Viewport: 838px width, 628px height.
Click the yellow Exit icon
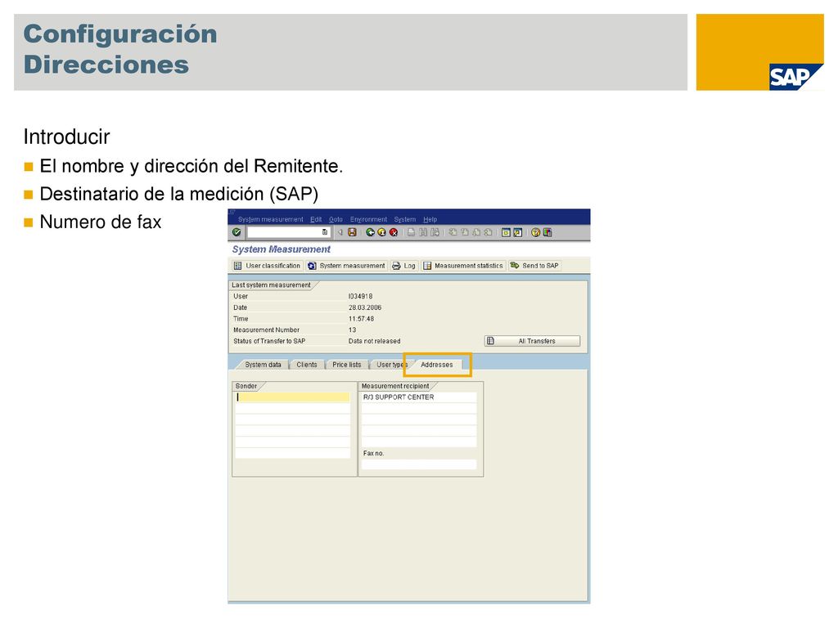coord(381,232)
